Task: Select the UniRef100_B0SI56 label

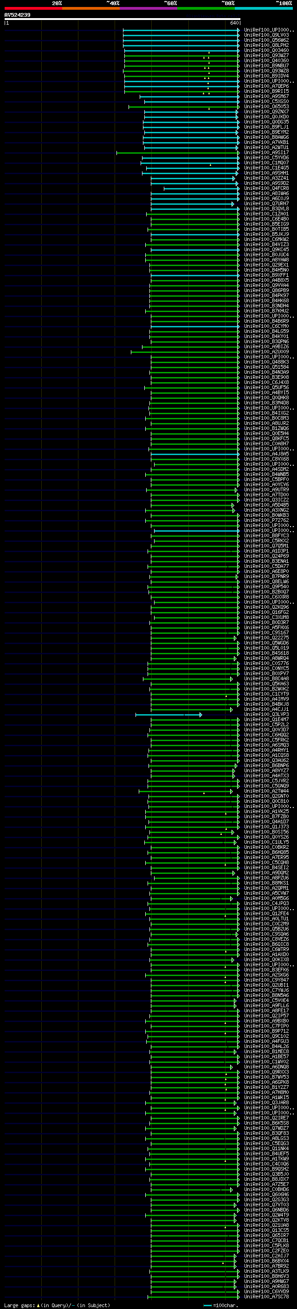Action: pos(266,832)
